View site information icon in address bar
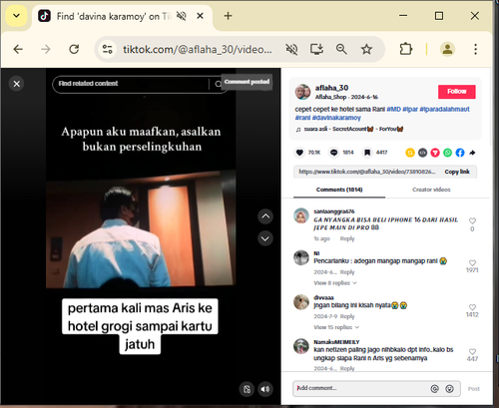Image resolution: width=499 pixels, height=408 pixels. 107,49
